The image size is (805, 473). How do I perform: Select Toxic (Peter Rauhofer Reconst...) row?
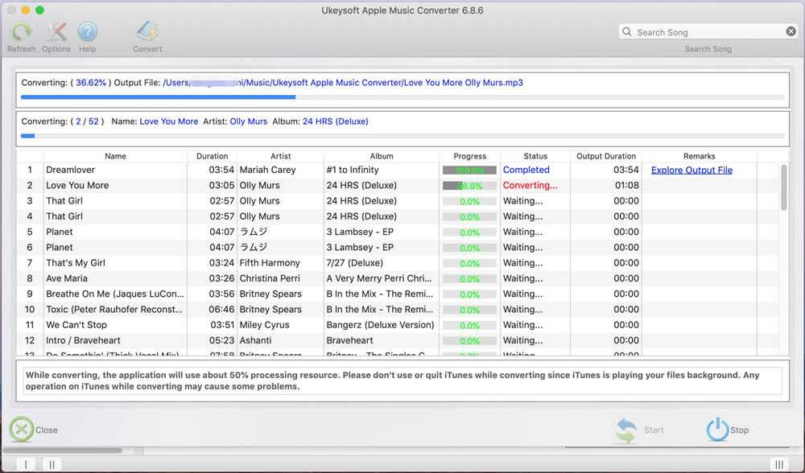[115, 310]
